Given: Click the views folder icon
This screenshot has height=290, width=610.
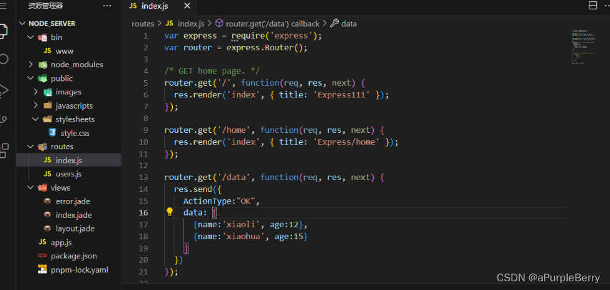Looking at the screenshot, I should [42, 188].
